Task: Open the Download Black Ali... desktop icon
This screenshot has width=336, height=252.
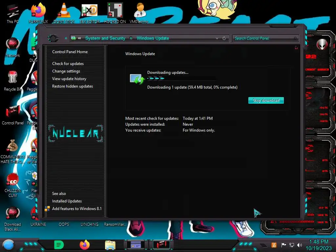Action: (13, 219)
